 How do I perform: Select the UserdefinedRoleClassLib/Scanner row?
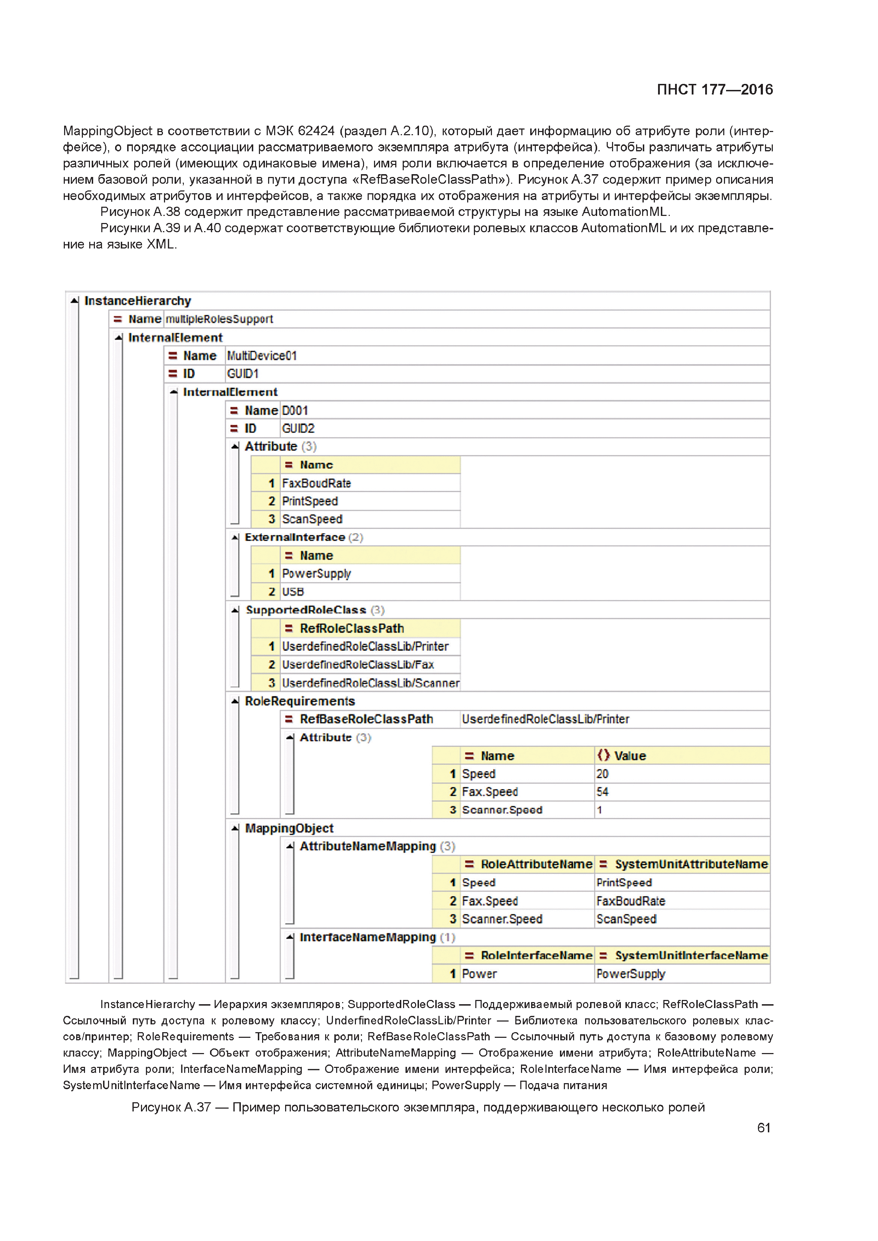[x=370, y=683]
